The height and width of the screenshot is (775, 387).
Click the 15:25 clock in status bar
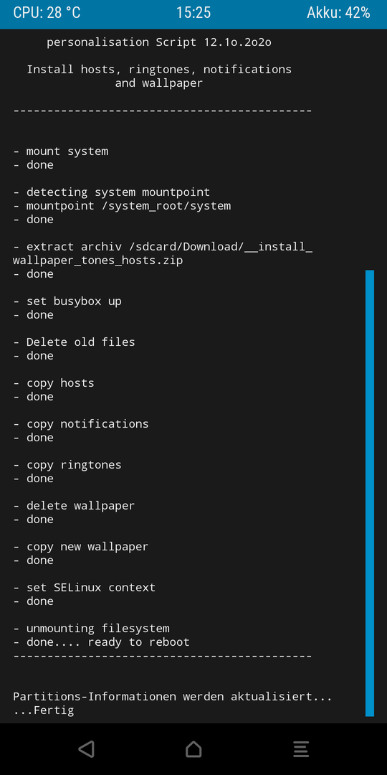[x=193, y=13]
